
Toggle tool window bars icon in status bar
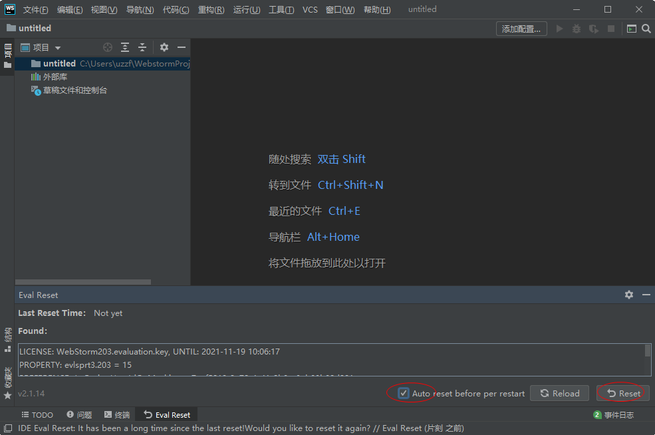pos(8,428)
